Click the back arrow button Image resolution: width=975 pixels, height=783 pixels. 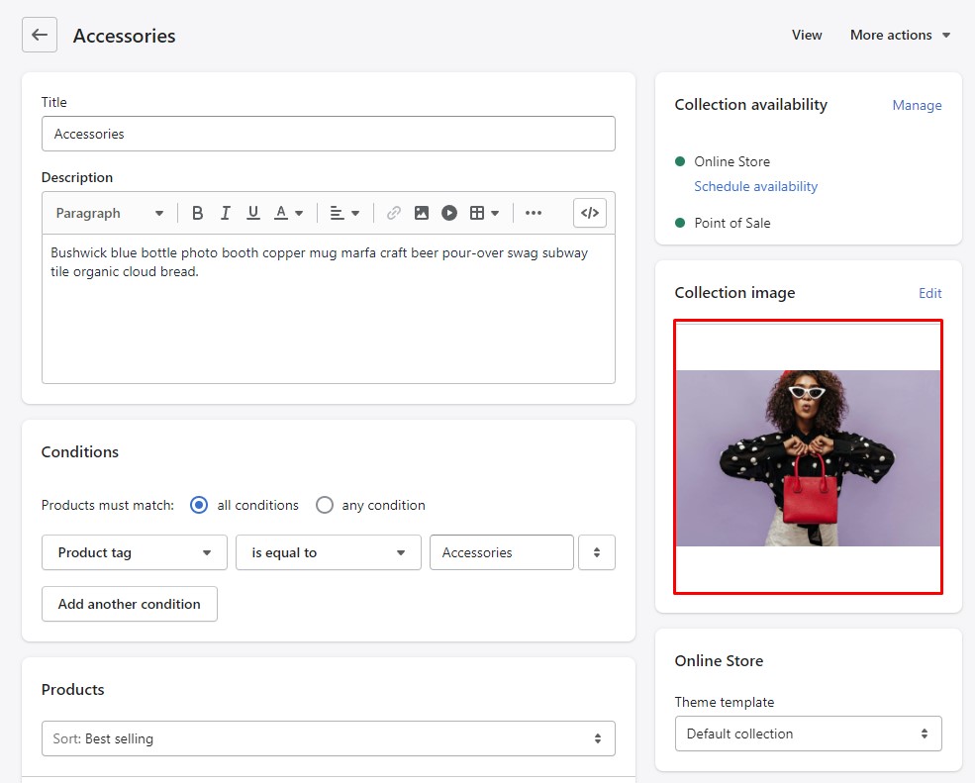40,35
